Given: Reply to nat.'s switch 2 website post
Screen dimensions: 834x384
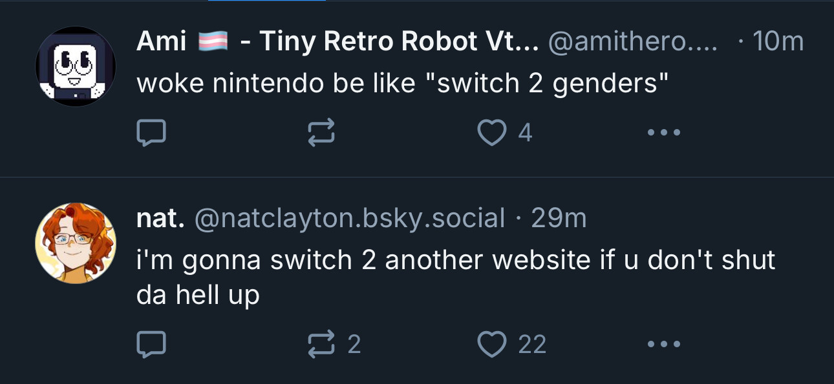Looking at the screenshot, I should pos(152,344).
